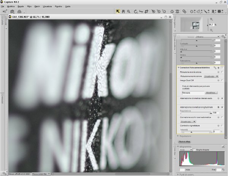The image size is (228, 176).
Task: Enable Correzione occhi rossi automatica checkbox
Action: pyautogui.click(x=222, y=117)
